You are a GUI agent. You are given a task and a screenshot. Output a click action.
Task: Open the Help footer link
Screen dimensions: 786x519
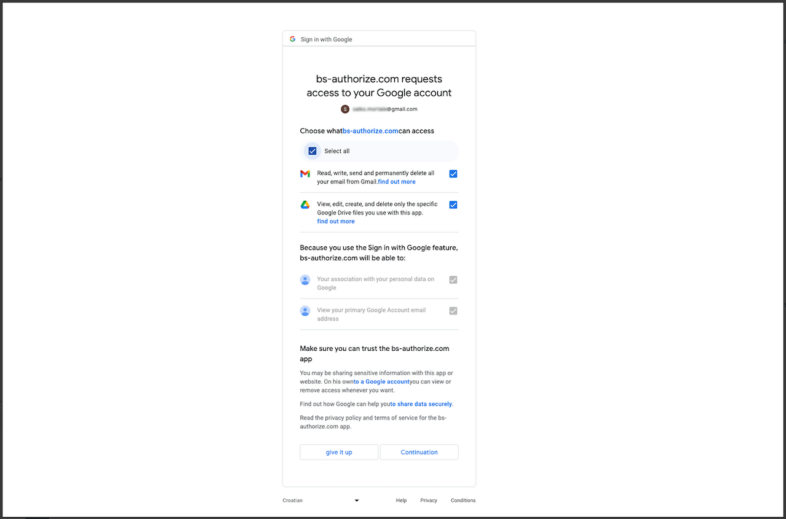pos(401,501)
